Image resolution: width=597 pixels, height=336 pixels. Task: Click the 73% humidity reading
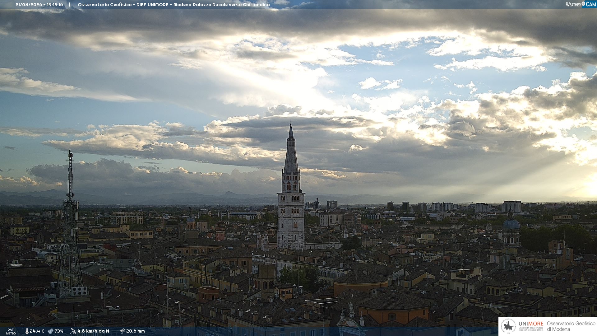(59, 331)
